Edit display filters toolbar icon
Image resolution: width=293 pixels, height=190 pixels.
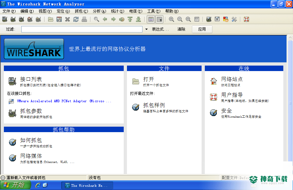point(217,19)
